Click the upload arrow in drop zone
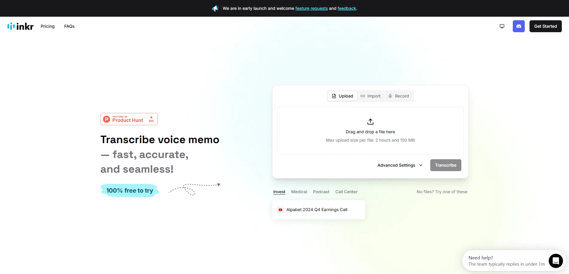 pos(370,121)
